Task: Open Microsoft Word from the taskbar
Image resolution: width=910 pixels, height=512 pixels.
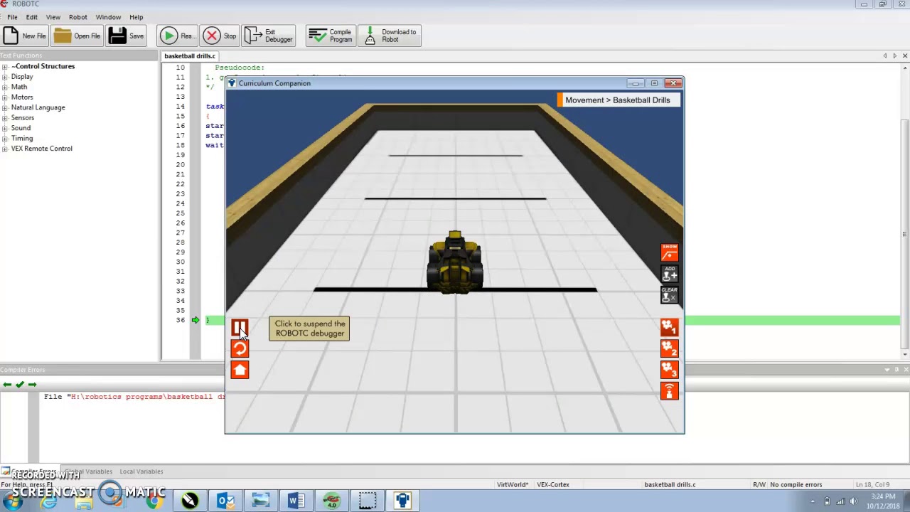Action: coord(296,501)
